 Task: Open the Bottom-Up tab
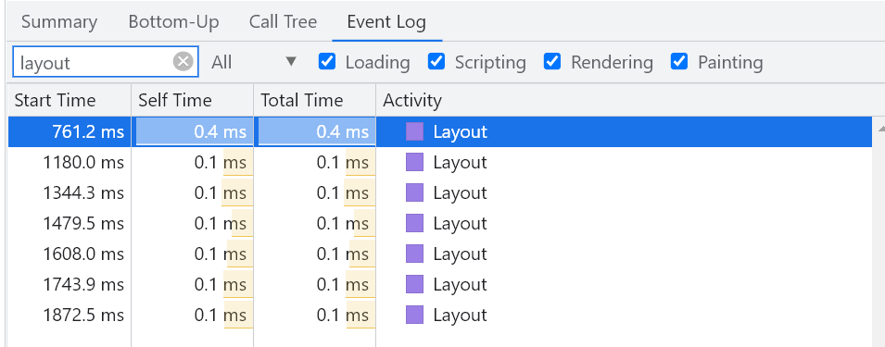[174, 22]
